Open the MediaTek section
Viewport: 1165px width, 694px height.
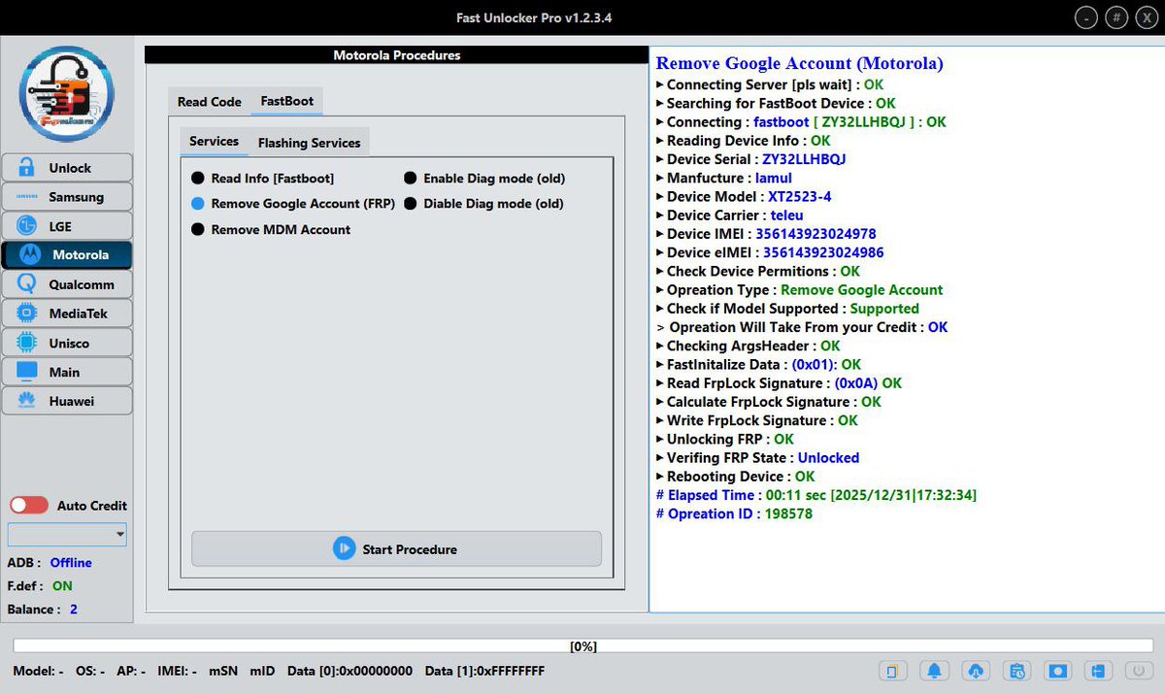[x=67, y=314]
